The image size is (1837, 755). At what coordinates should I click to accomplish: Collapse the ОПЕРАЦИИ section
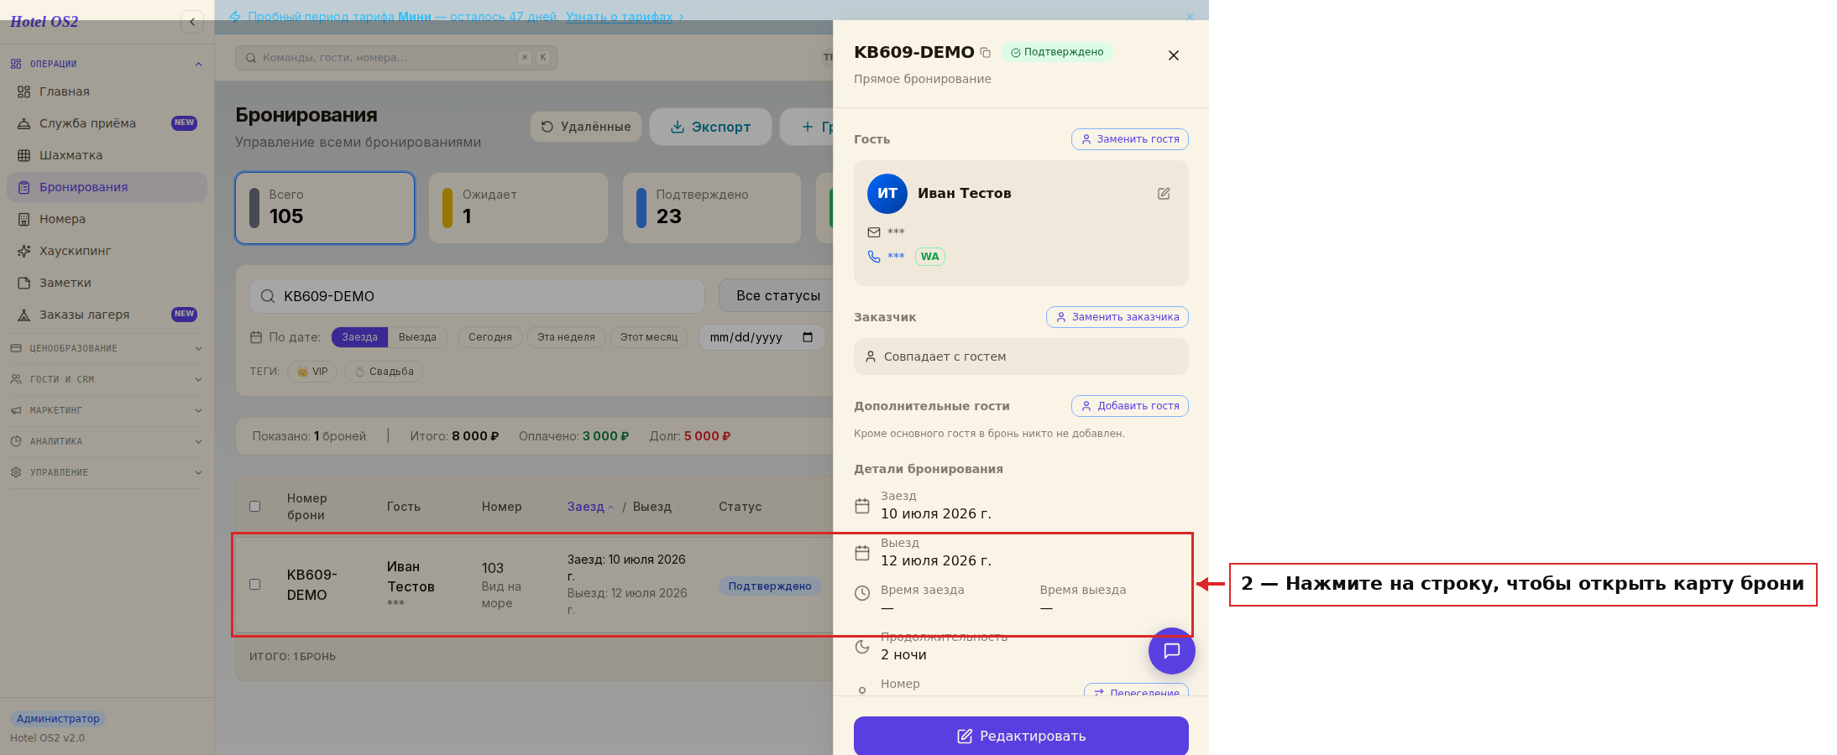coord(107,64)
